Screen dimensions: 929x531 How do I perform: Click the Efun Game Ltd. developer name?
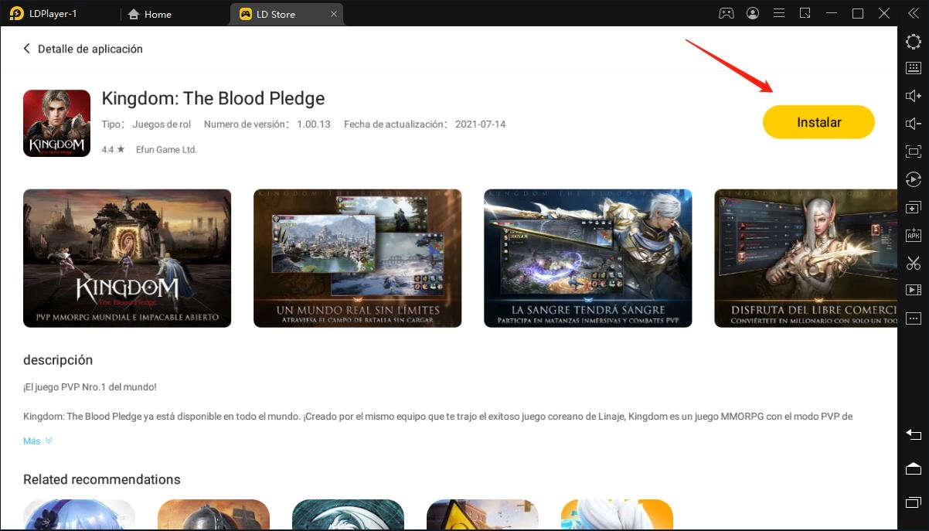point(166,150)
